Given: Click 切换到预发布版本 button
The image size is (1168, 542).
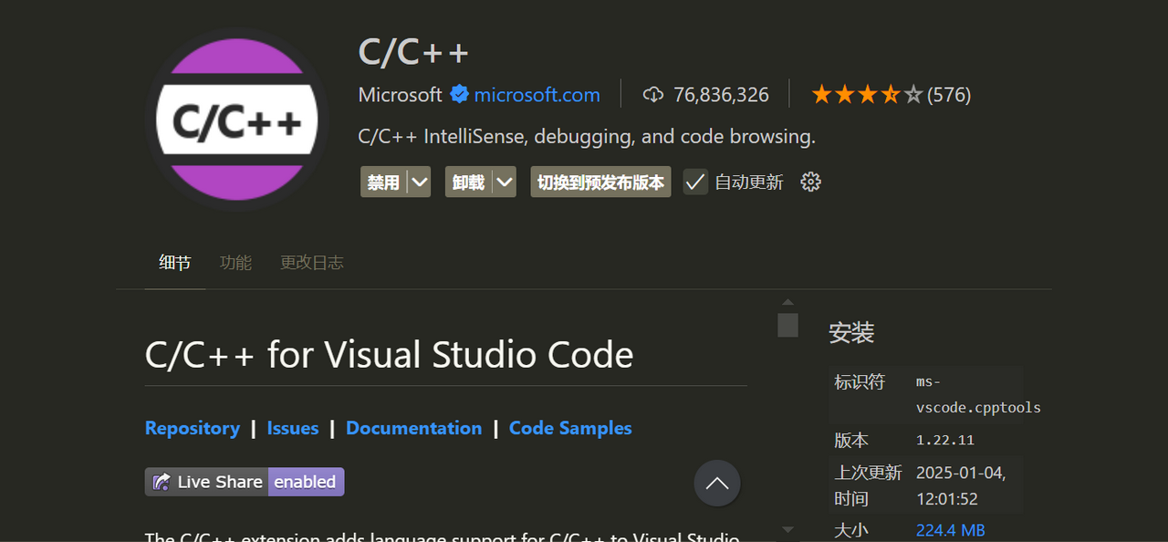Looking at the screenshot, I should pyautogui.click(x=600, y=182).
